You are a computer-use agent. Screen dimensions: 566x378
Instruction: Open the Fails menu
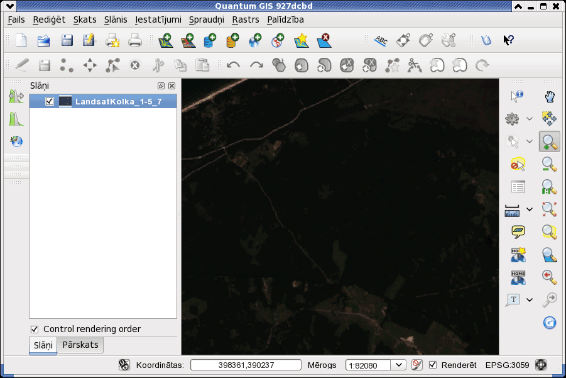16,20
